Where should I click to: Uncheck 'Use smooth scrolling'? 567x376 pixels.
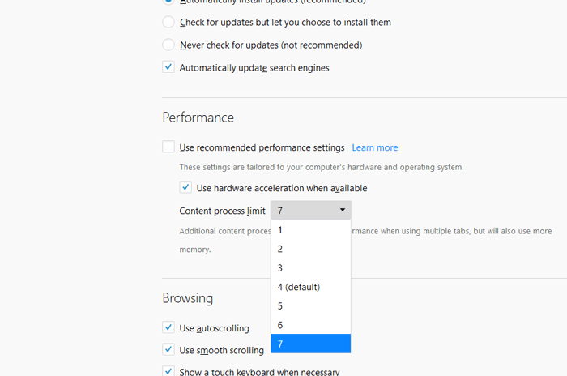point(168,350)
